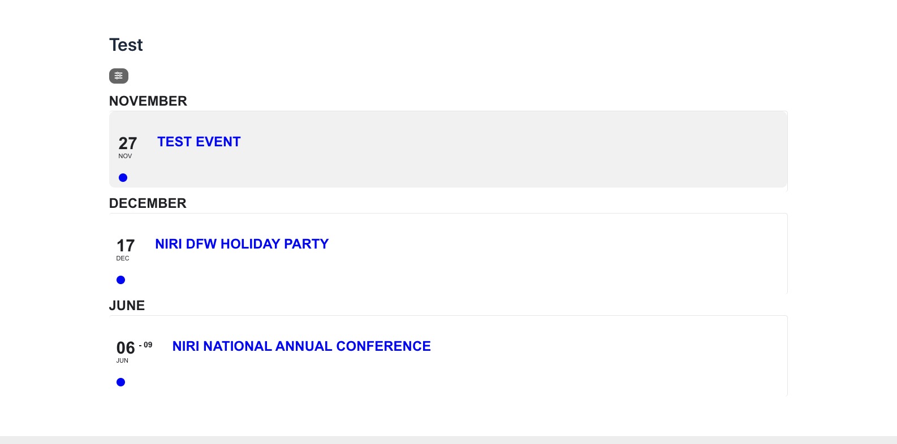Click the DEC month abbreviation label
Screen dimensions: 897x444
[123, 259]
